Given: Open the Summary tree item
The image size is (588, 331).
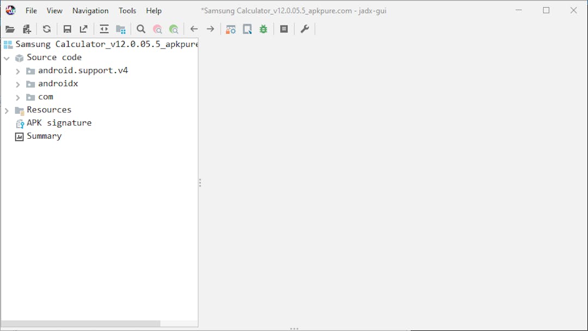Looking at the screenshot, I should click(44, 136).
